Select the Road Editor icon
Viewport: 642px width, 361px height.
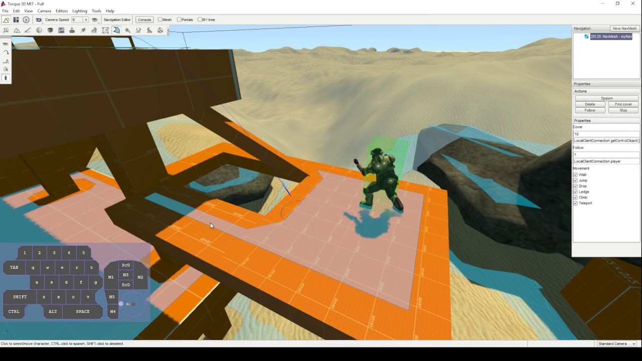tap(149, 30)
